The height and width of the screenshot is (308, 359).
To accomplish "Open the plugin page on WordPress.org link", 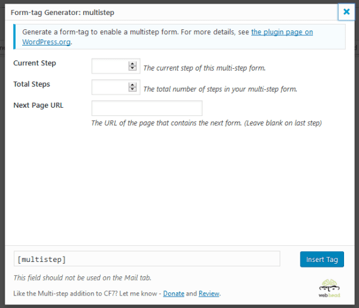I will click(282, 32).
